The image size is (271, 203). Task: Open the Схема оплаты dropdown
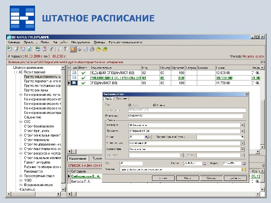(242, 149)
